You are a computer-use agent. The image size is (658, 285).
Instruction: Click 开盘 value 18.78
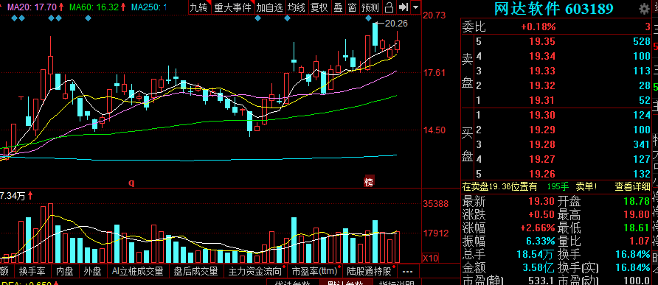click(x=637, y=202)
